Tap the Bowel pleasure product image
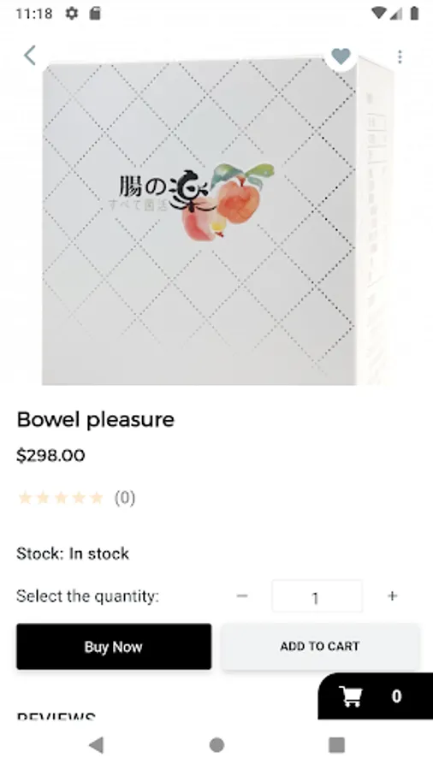Screen dimensions: 433x770 (x=216, y=220)
